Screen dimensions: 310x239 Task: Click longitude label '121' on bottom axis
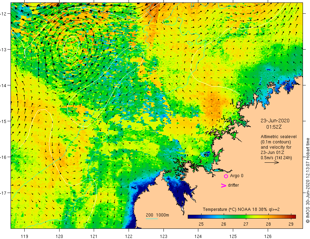point(94,236)
